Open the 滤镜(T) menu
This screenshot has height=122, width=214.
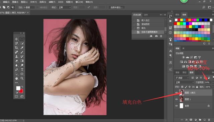point(52,2)
